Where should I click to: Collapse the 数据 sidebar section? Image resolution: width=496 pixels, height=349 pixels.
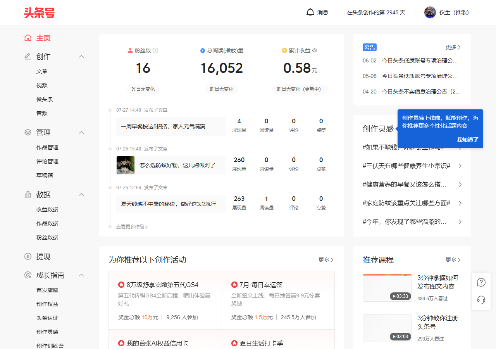pos(81,195)
